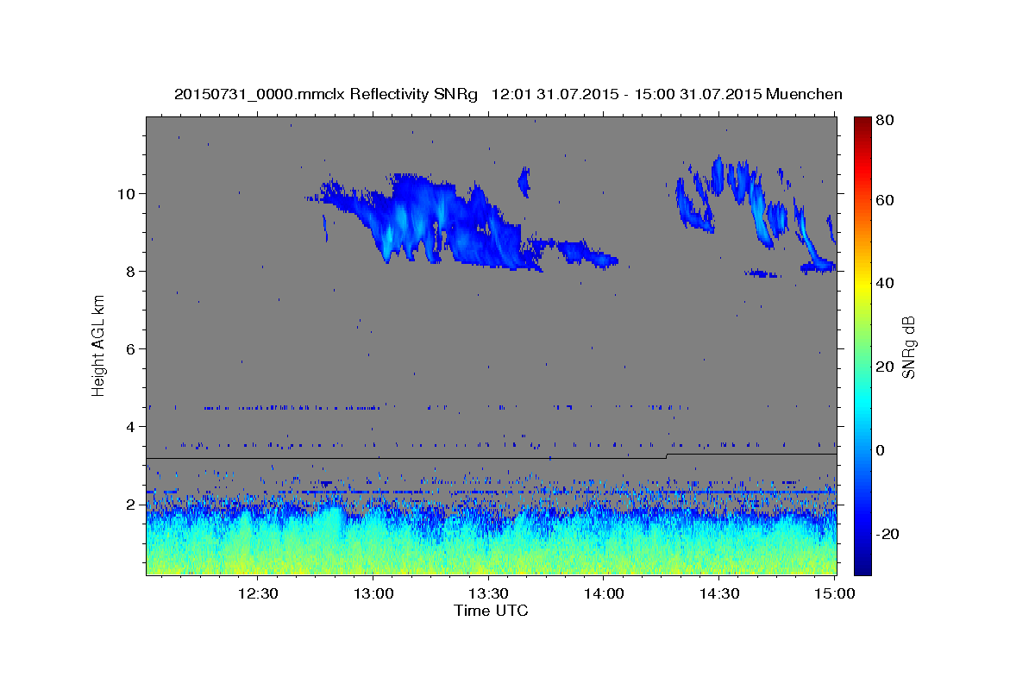Click the 'Time UTC' axis label
1035x690 pixels.
(x=491, y=611)
